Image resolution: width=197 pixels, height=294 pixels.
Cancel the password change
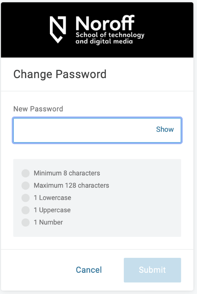[89, 270]
